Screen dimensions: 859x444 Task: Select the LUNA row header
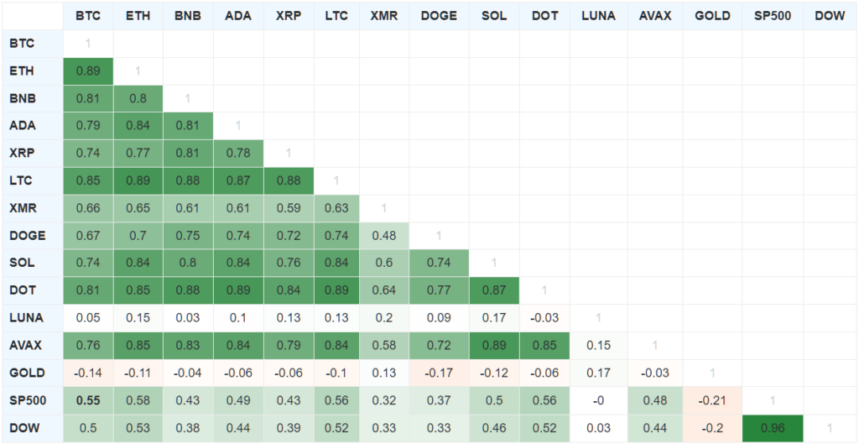(x=22, y=318)
